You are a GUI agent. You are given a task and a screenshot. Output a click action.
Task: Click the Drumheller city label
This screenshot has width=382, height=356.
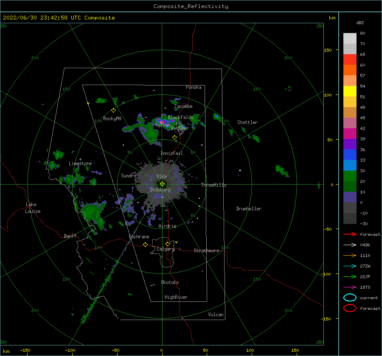coord(249,209)
